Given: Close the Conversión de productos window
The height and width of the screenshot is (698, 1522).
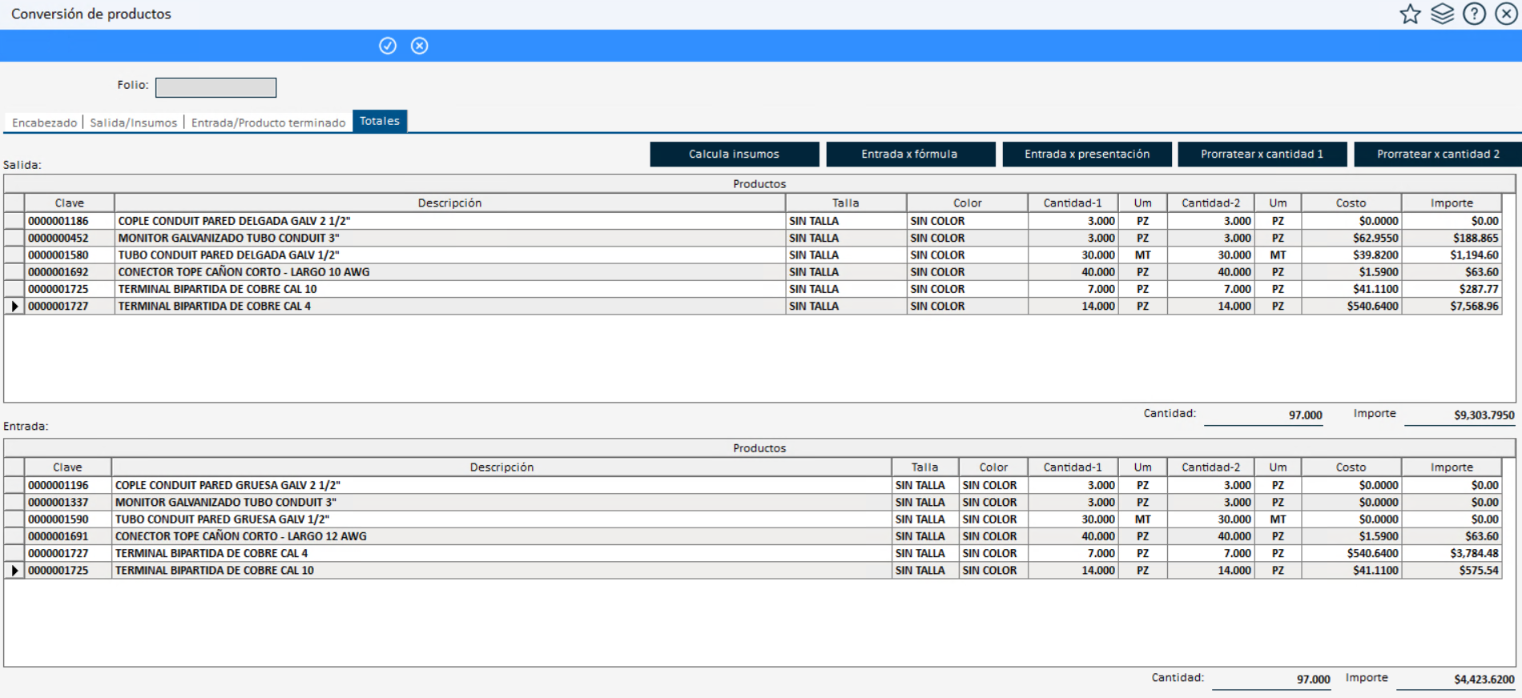Looking at the screenshot, I should tap(1506, 14).
